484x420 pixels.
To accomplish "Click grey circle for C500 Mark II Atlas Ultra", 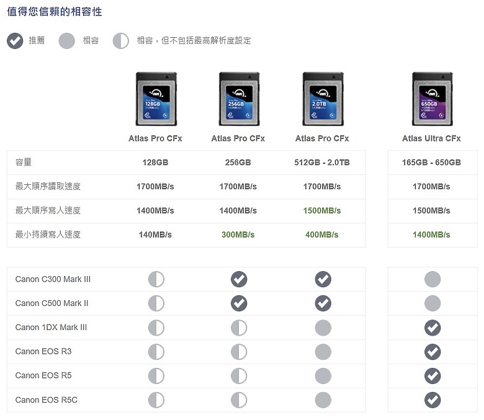I will coord(432,303).
